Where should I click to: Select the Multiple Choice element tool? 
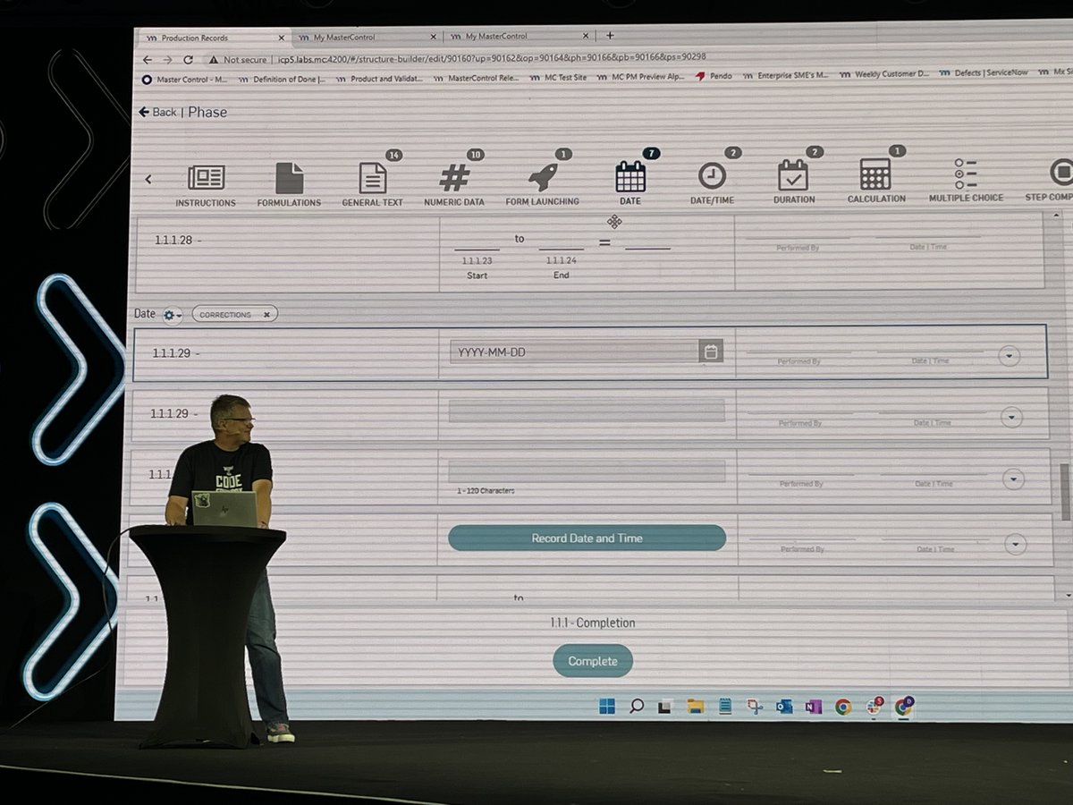(x=966, y=179)
